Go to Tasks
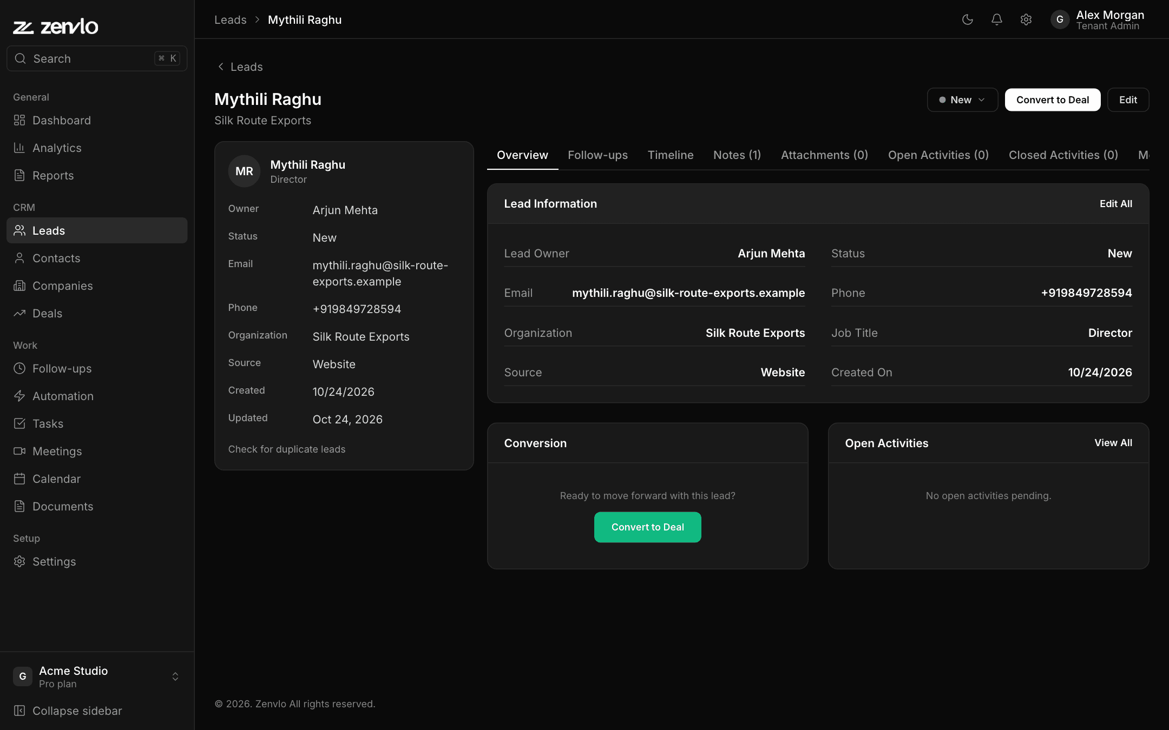 [97, 423]
